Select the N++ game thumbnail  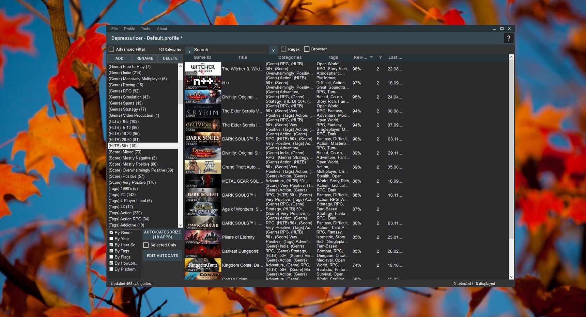(203, 83)
